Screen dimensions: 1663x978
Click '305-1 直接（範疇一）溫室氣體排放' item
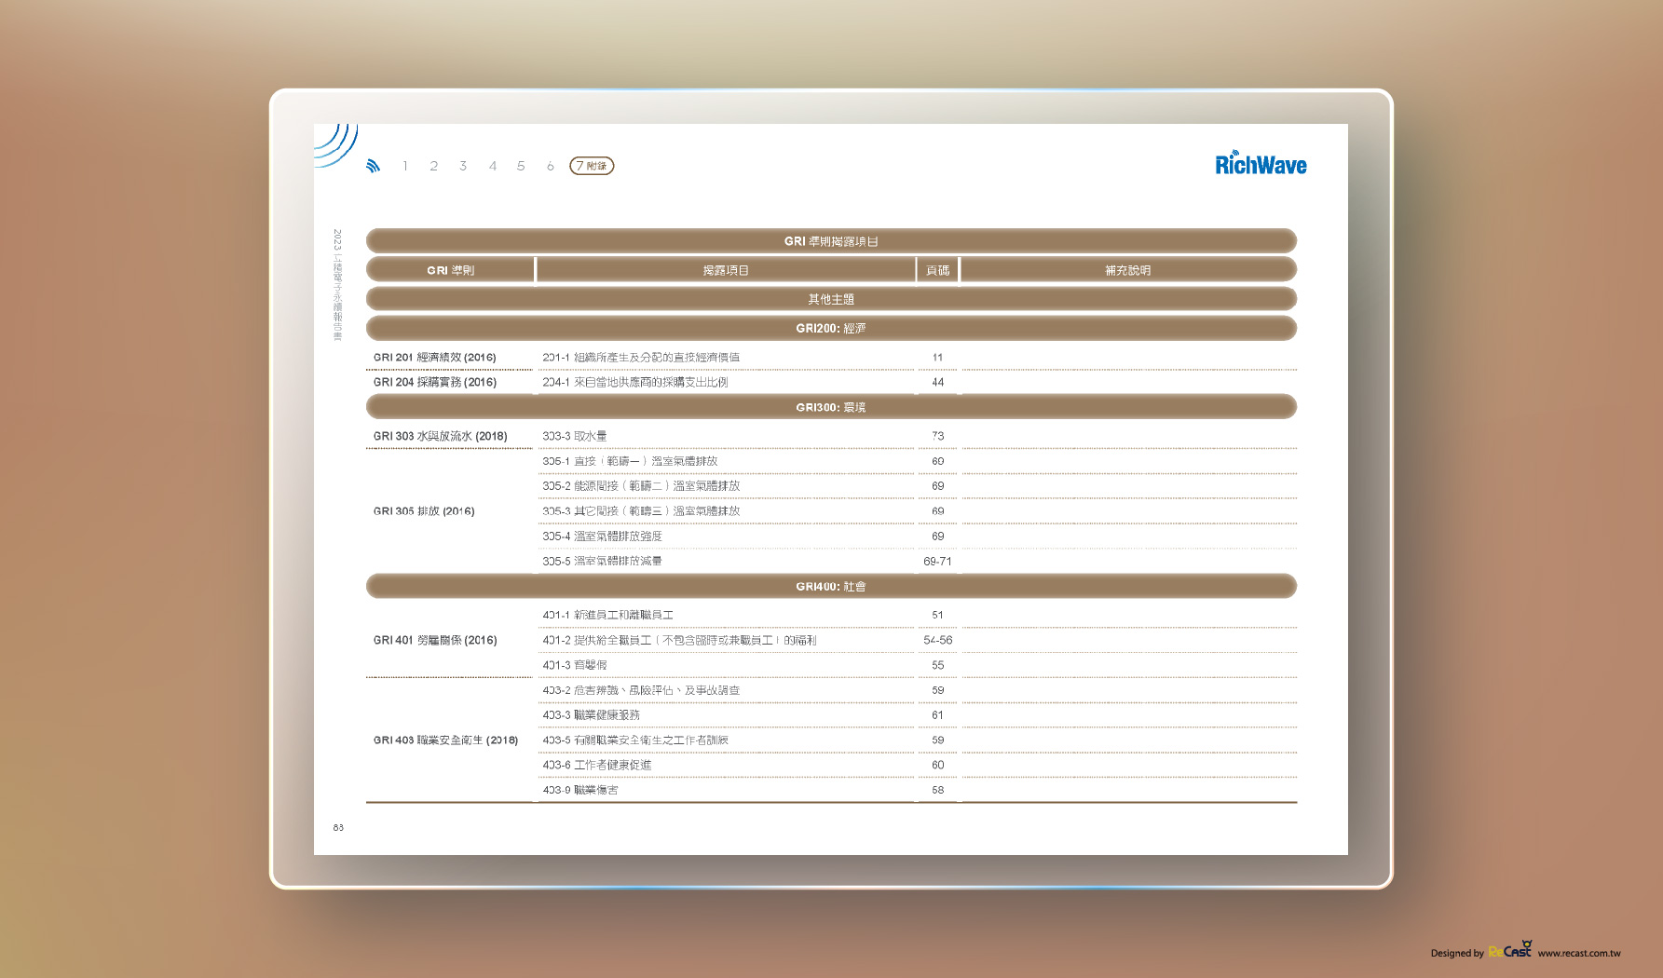coord(630,461)
